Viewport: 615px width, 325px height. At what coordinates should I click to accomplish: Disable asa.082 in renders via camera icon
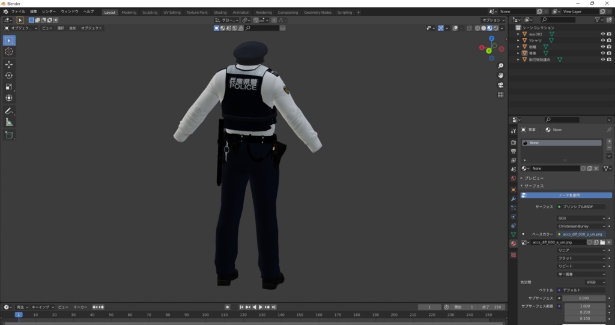(x=609, y=34)
